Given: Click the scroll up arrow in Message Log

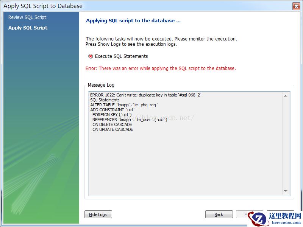Looking at the screenshot, I should (x=286, y=96).
